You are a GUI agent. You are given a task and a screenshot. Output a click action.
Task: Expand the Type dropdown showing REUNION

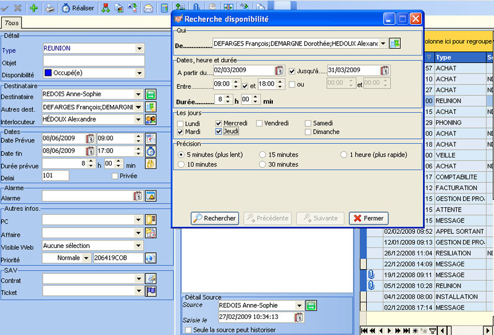tap(140, 48)
